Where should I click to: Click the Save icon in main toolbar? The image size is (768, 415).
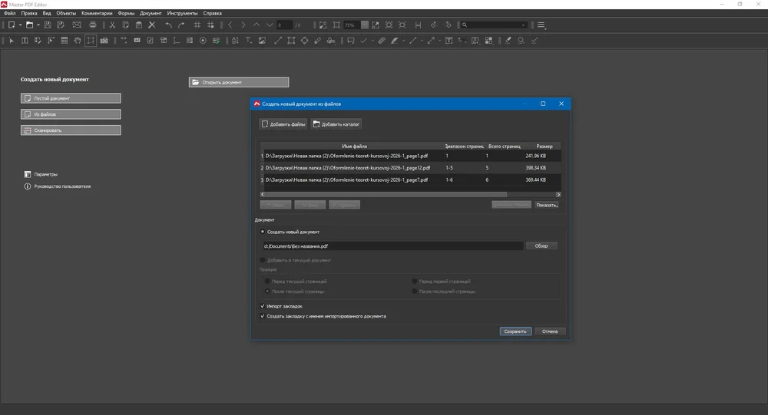tap(48, 25)
